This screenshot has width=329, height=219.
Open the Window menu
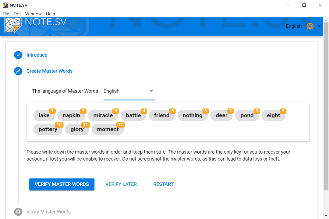pos(33,14)
